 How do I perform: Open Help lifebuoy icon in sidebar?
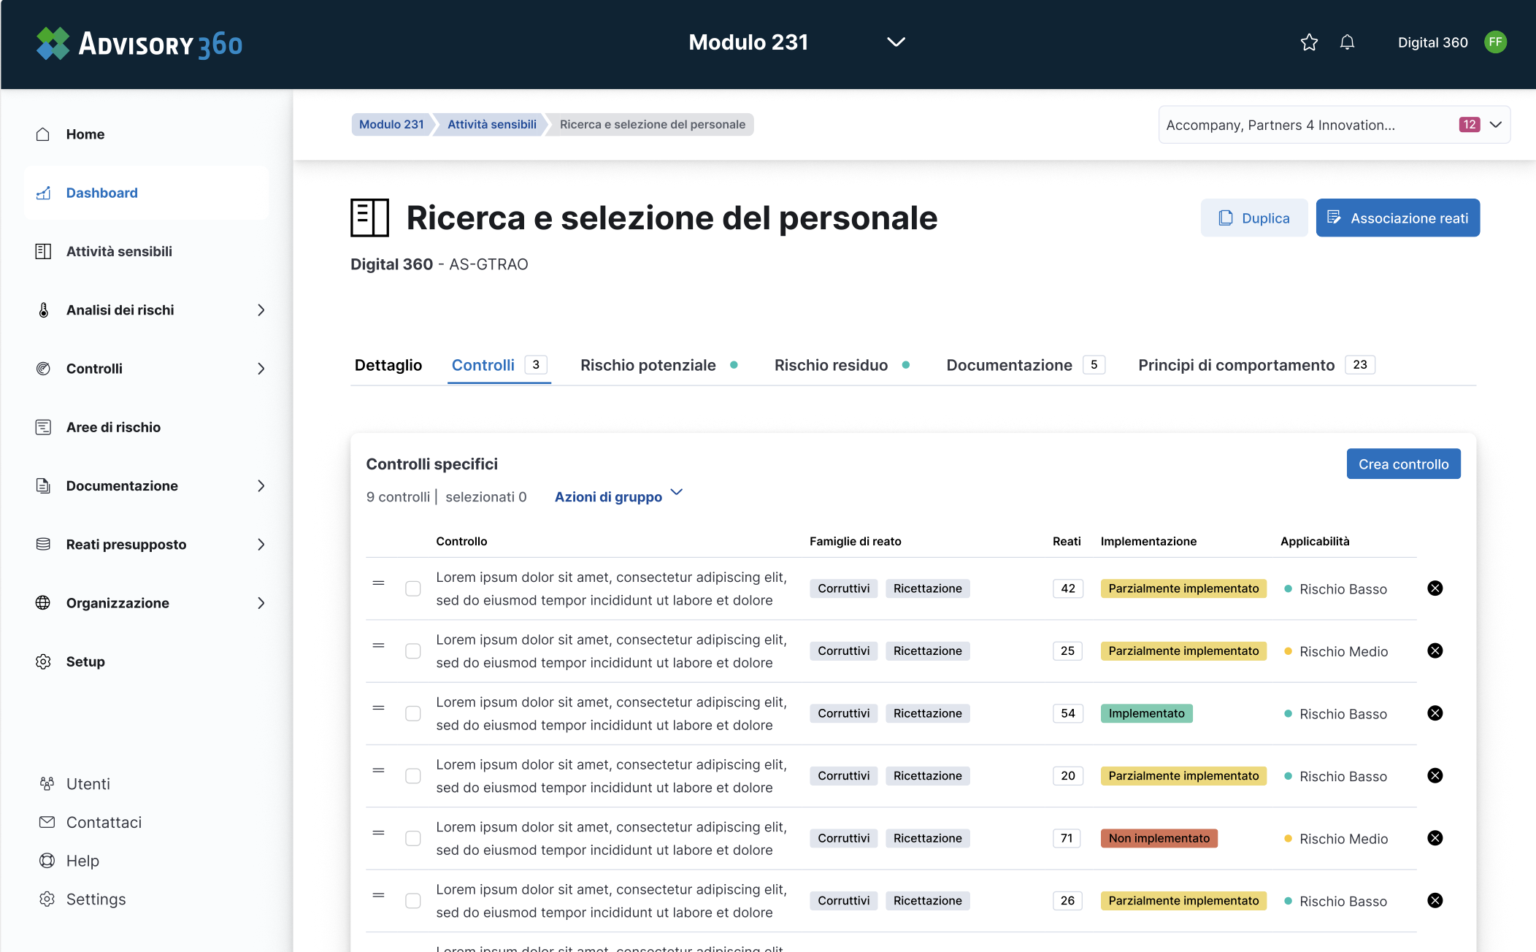coord(47,861)
